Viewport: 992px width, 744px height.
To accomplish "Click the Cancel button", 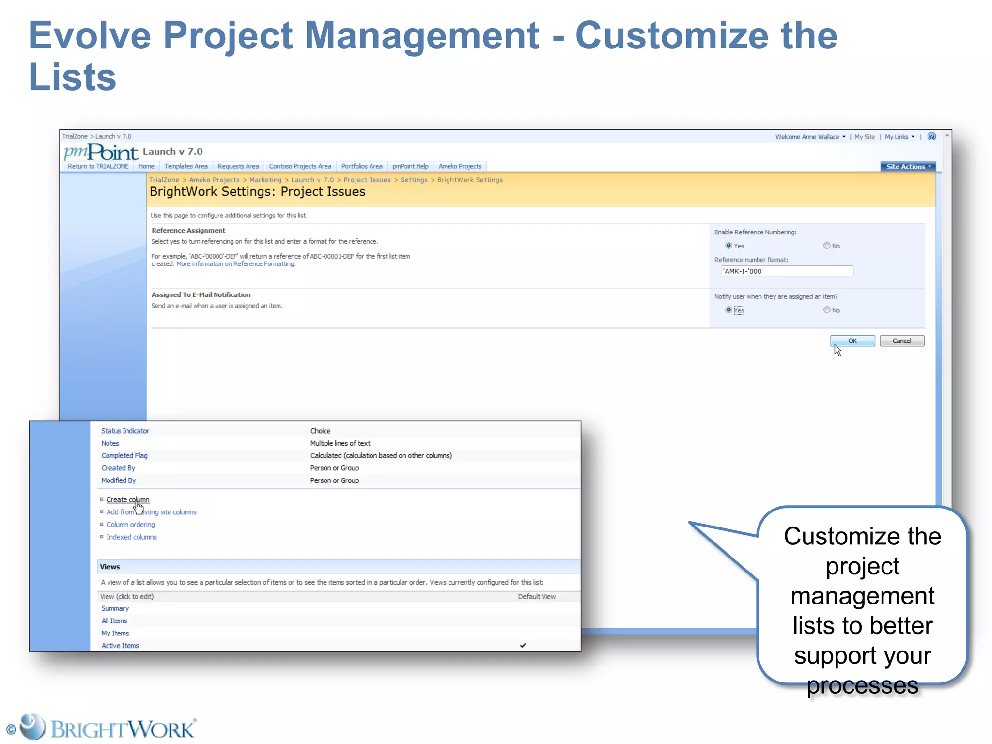I will click(902, 341).
